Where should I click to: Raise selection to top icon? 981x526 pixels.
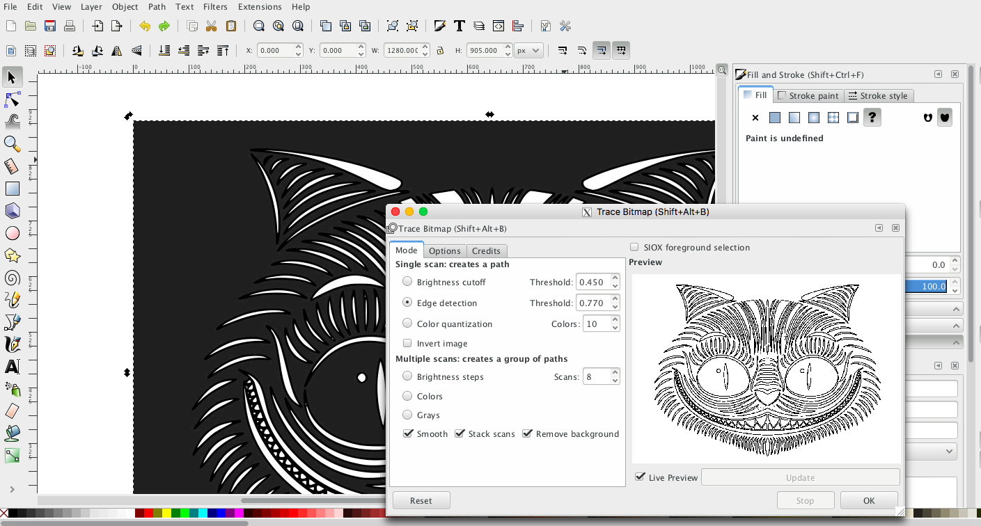[x=223, y=51]
